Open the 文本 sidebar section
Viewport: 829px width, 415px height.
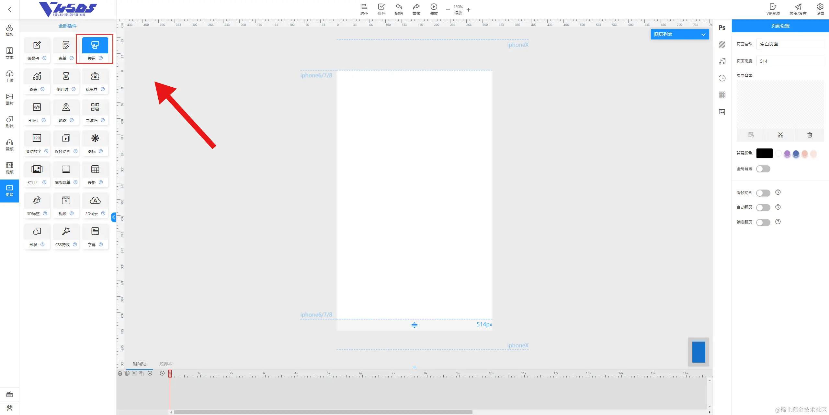[10, 53]
